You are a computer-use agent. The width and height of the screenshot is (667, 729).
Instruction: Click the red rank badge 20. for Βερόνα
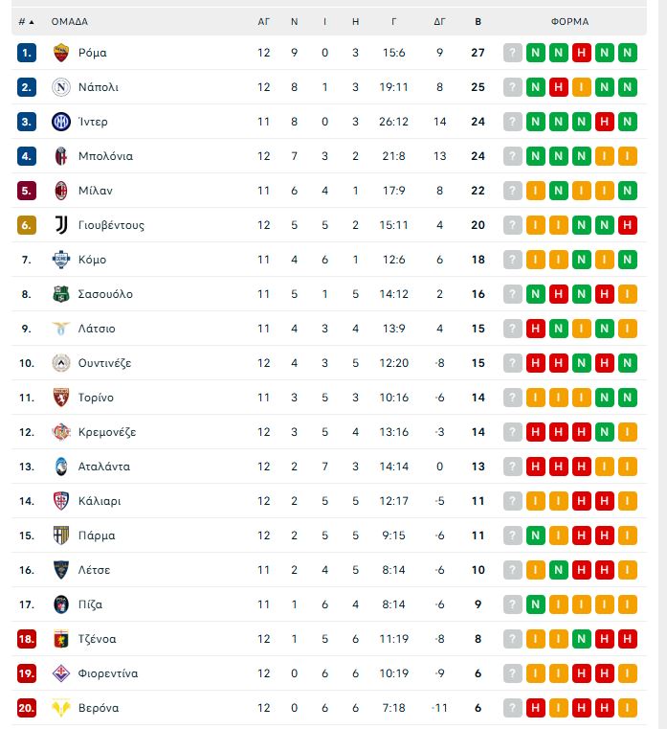click(27, 708)
